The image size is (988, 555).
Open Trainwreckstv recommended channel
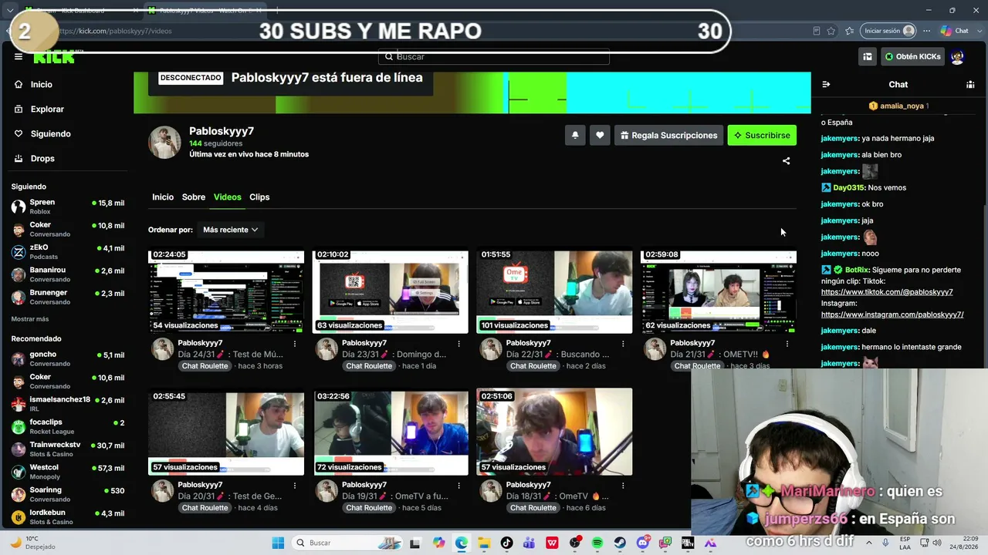(68, 449)
